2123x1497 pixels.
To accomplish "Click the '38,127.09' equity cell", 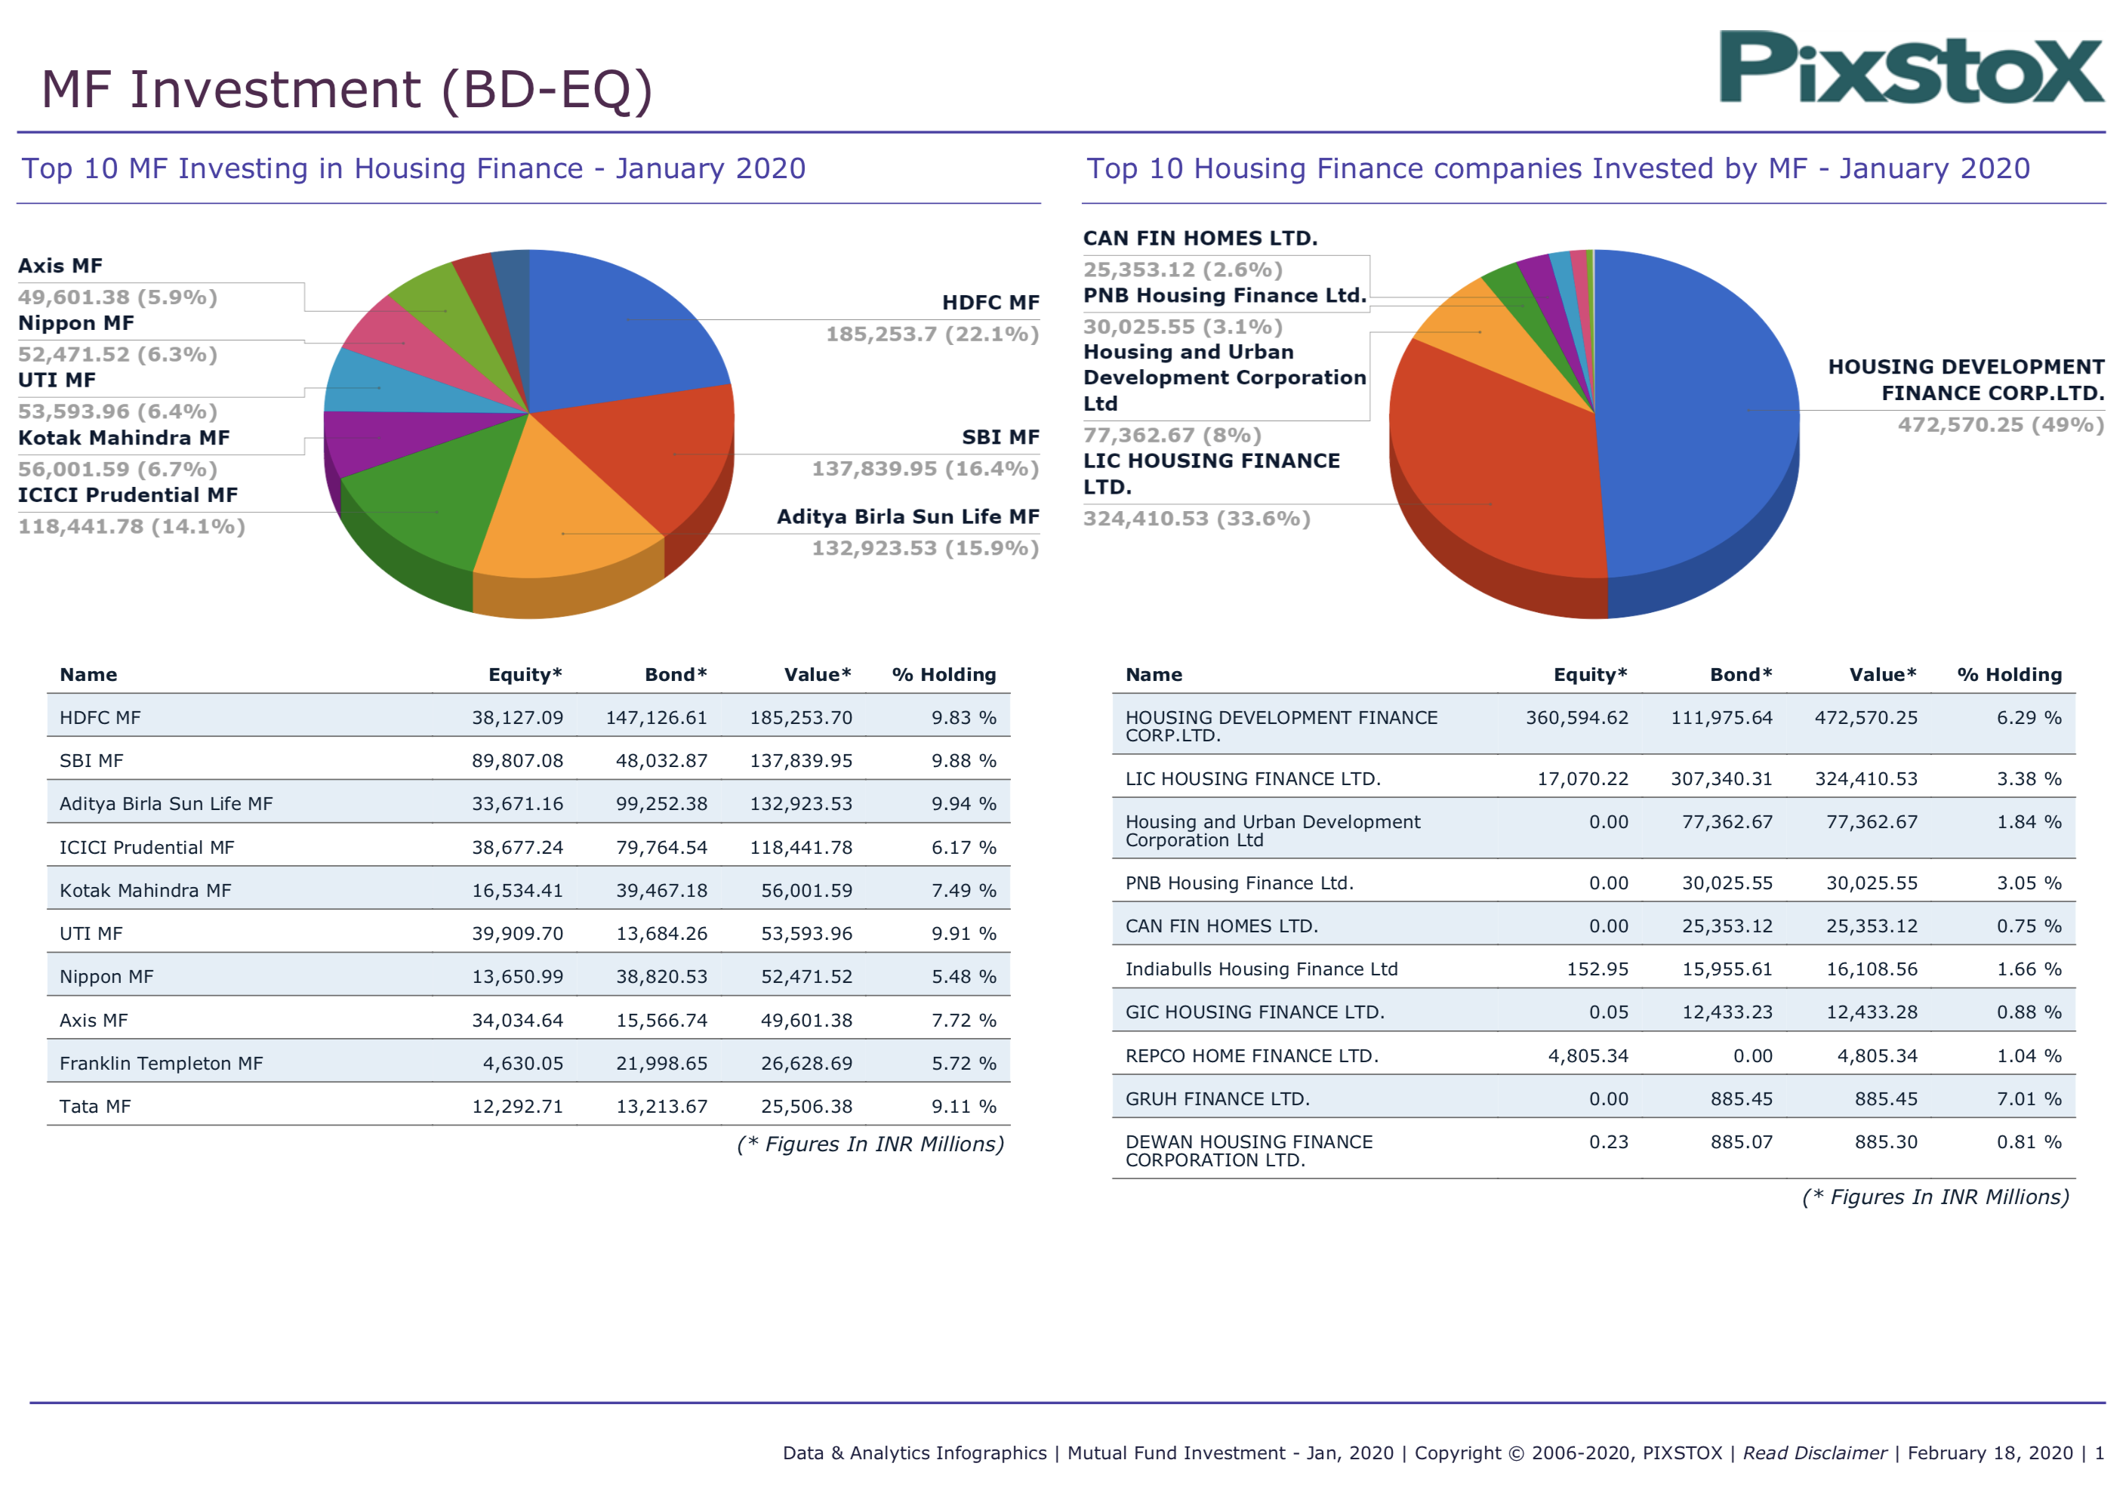I will (x=517, y=717).
